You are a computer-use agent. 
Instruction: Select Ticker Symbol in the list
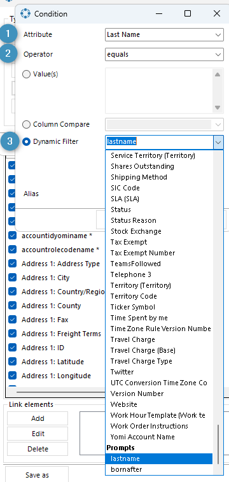coord(132,307)
